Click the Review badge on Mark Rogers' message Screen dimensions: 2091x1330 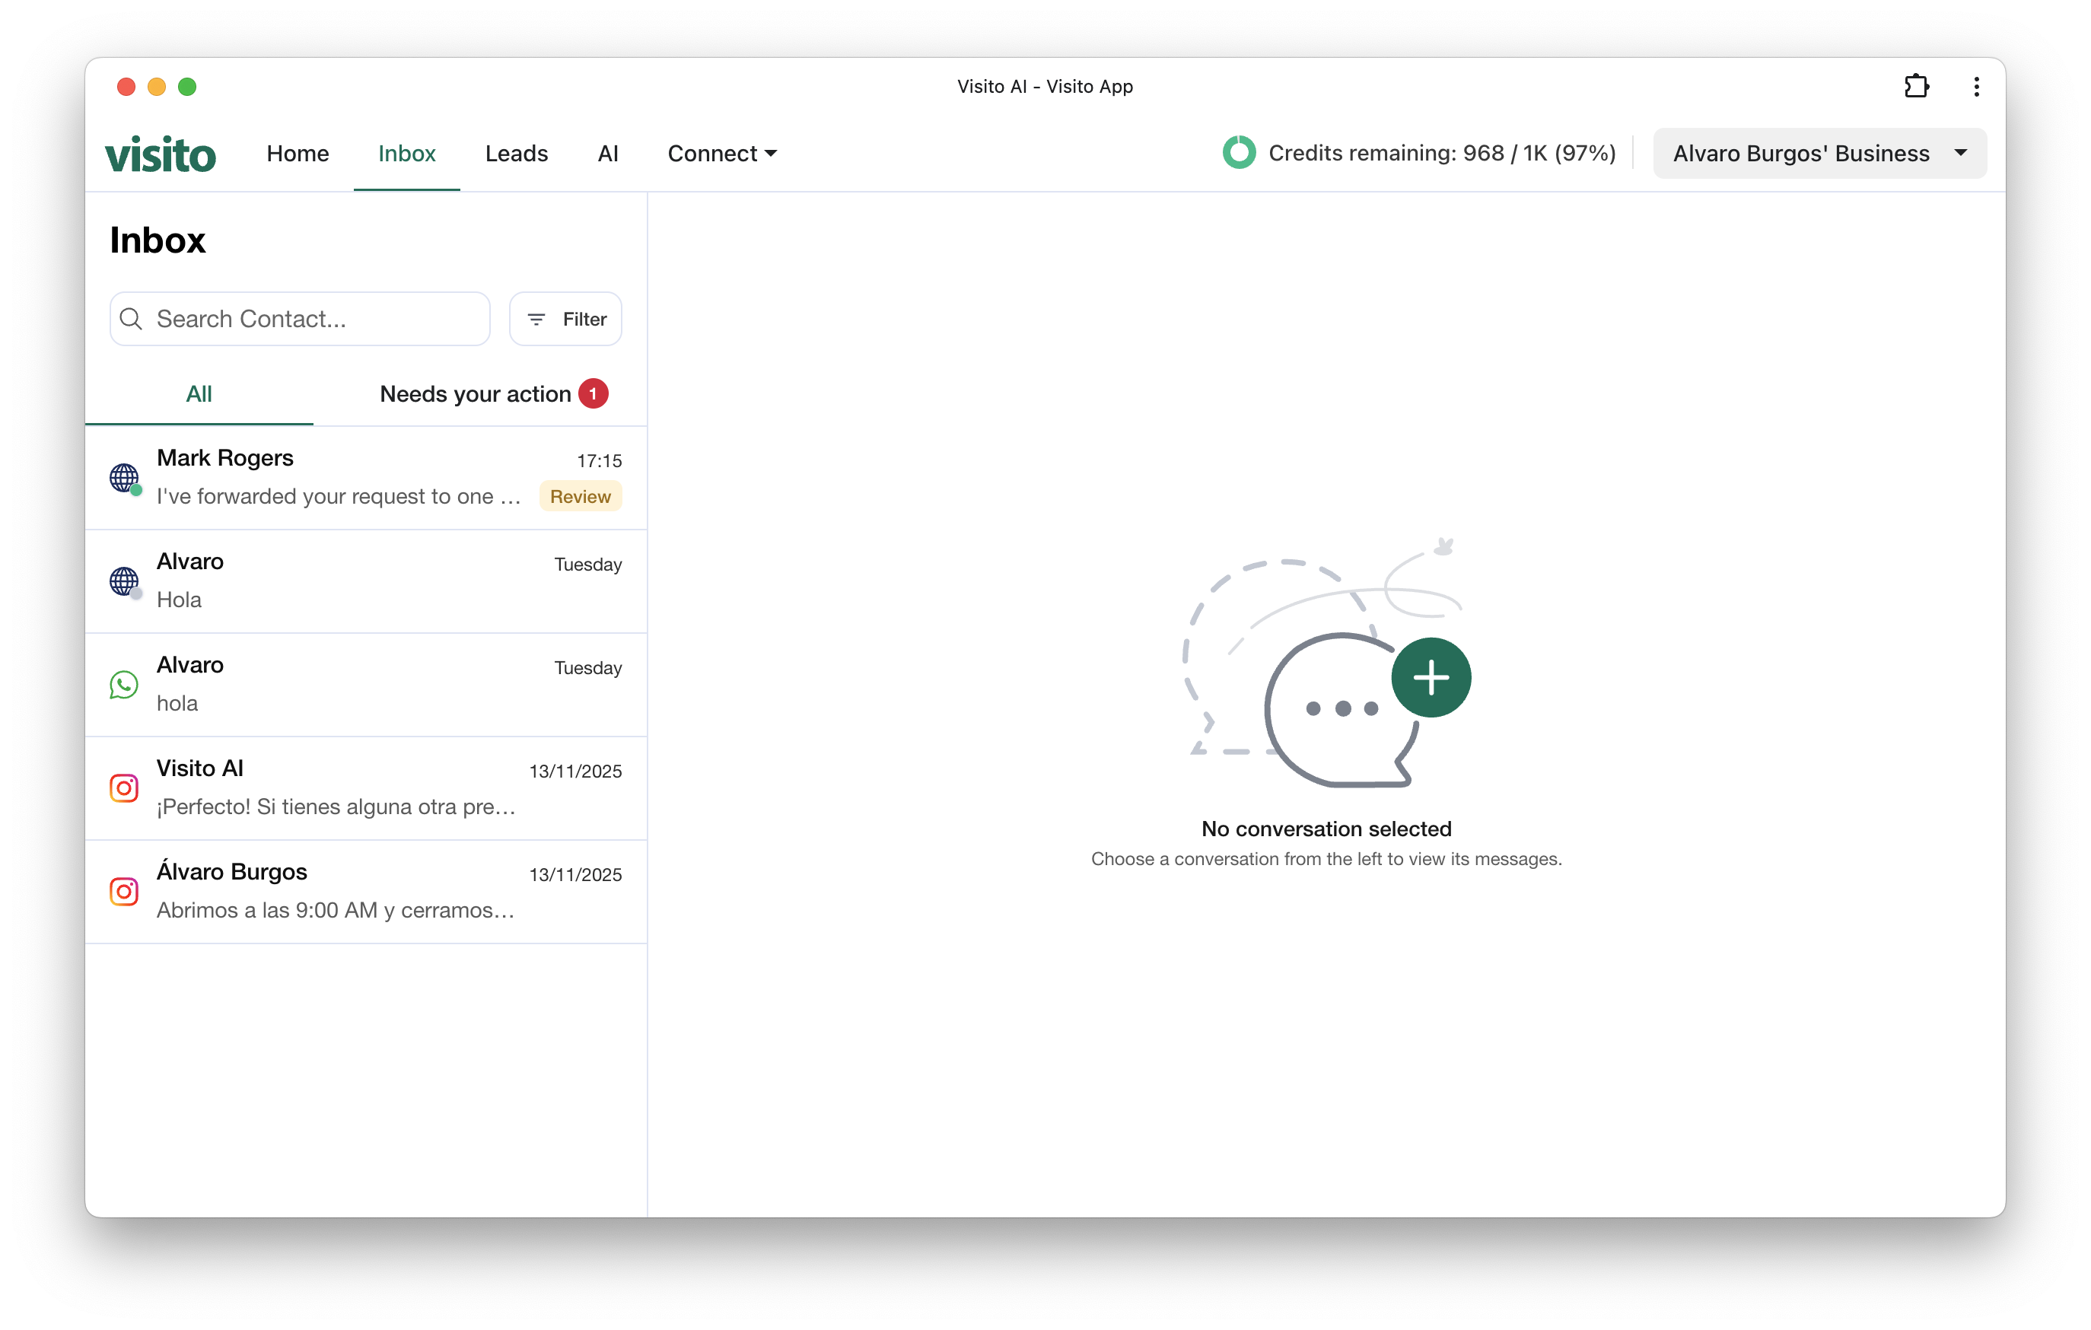click(x=579, y=496)
